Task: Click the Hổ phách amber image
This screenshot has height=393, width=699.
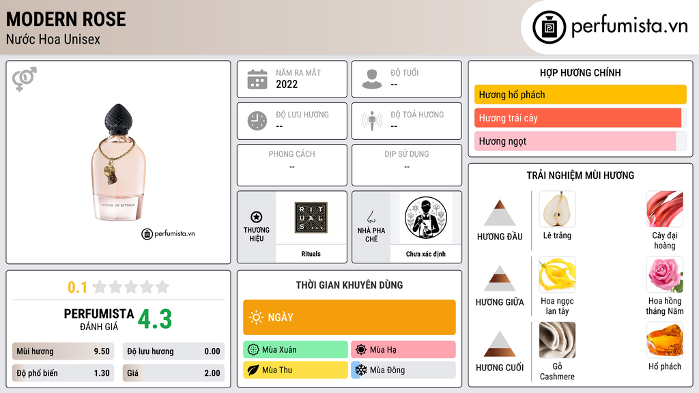Action: coord(665,340)
